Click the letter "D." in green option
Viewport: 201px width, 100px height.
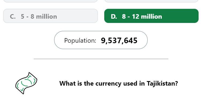[x=114, y=17]
